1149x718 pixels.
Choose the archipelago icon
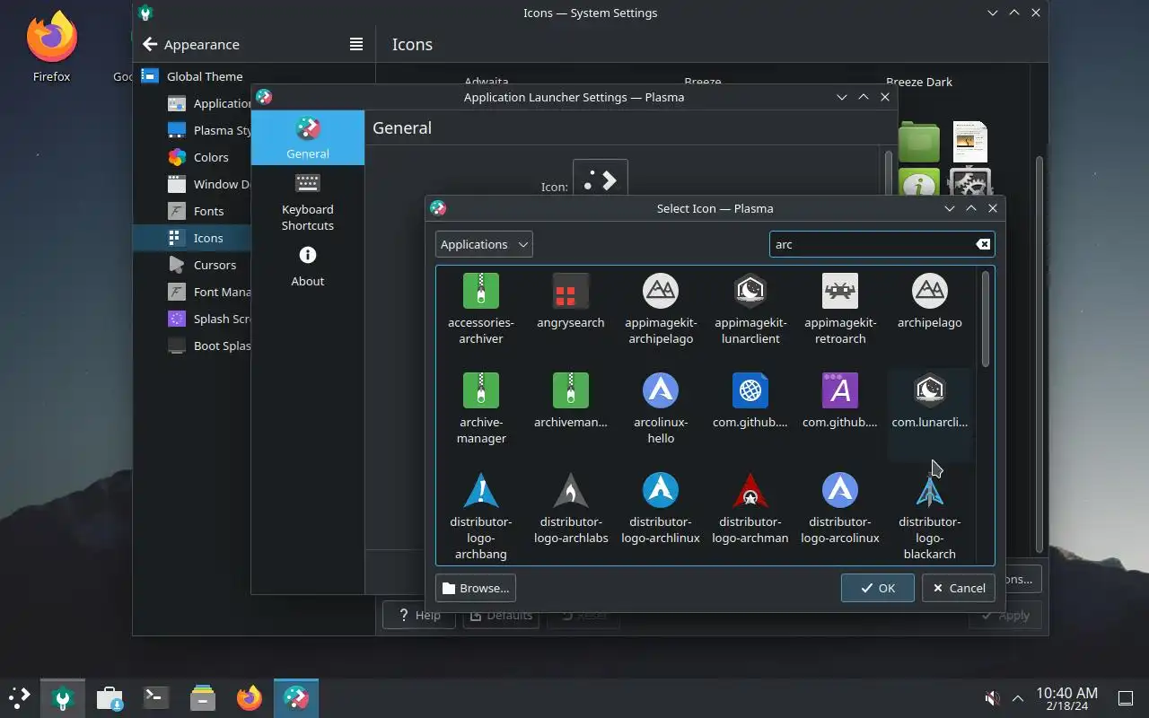click(x=930, y=302)
